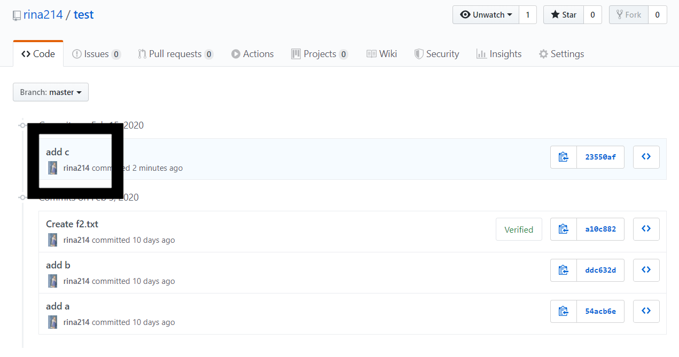Open commit hash 23550af
Image resolution: width=679 pixels, height=357 pixels.
(600, 157)
